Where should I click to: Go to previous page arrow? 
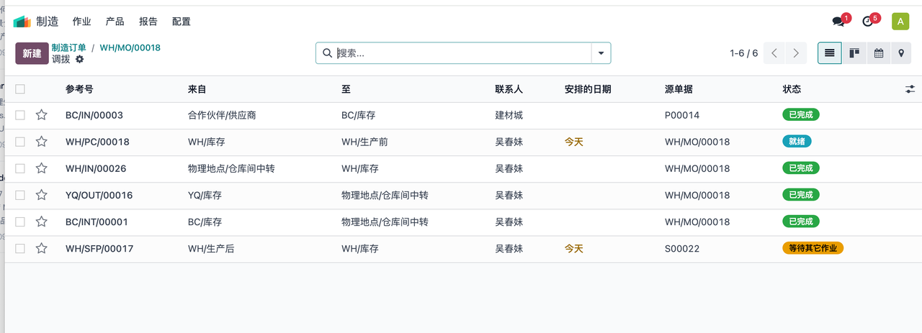(774, 53)
